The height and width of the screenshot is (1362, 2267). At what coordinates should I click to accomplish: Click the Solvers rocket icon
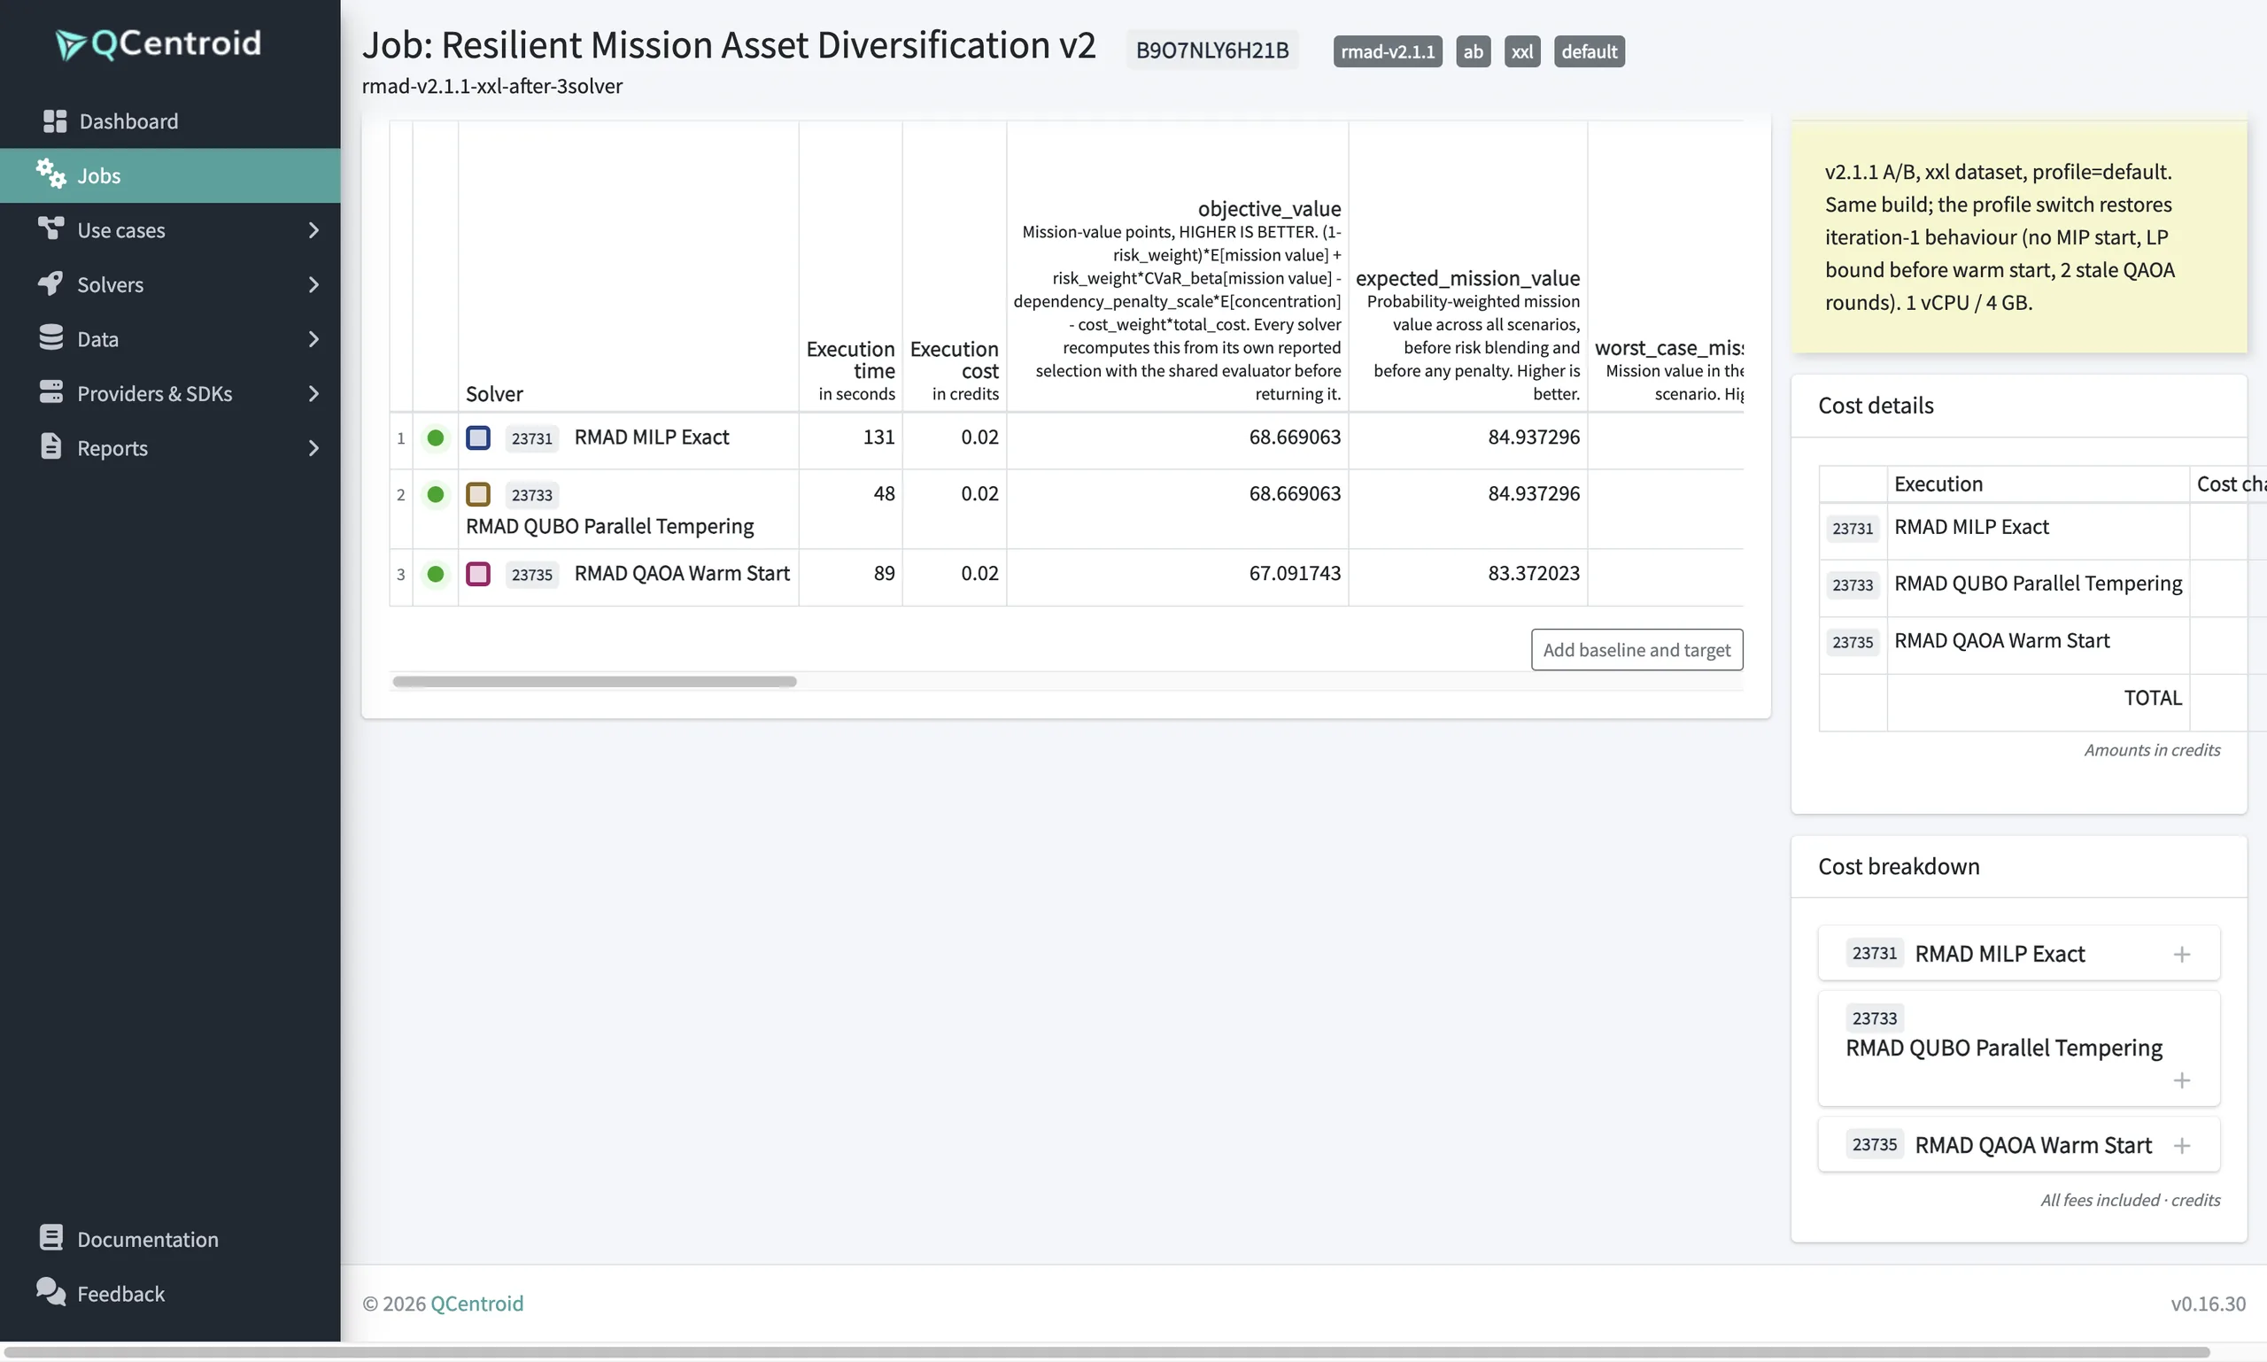point(51,282)
